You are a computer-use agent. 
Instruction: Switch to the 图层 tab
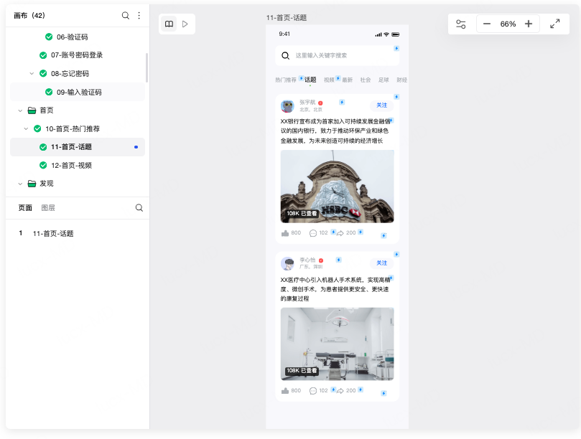[48, 207]
